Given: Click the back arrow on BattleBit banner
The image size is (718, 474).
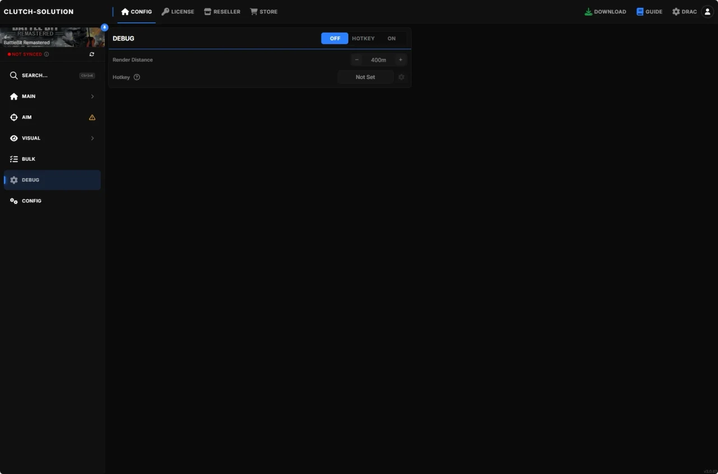Looking at the screenshot, I should [x=7, y=36].
